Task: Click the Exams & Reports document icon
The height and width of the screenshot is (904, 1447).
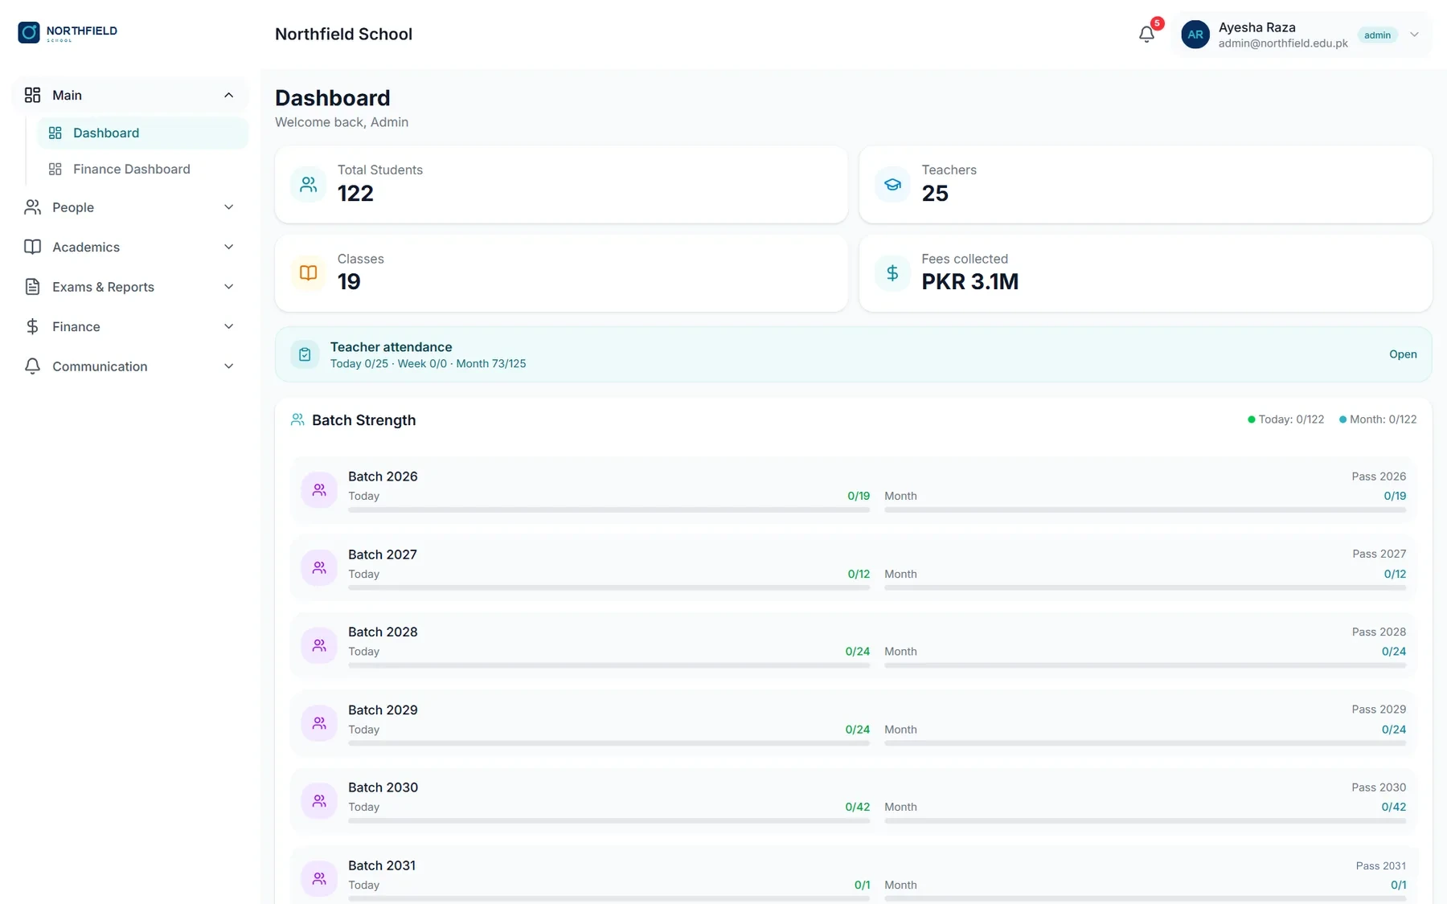Action: coord(32,287)
